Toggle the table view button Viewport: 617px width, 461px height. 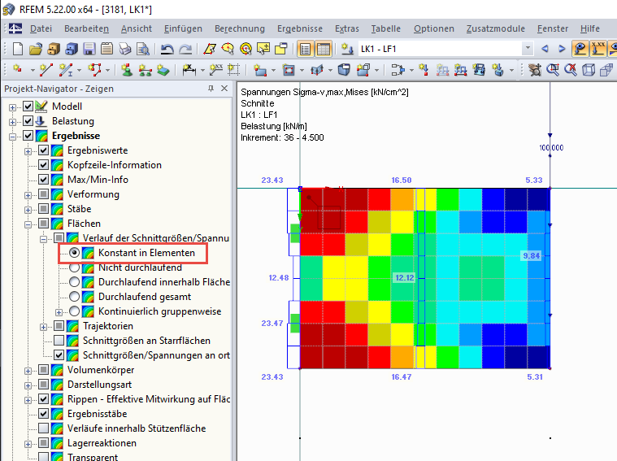point(323,49)
